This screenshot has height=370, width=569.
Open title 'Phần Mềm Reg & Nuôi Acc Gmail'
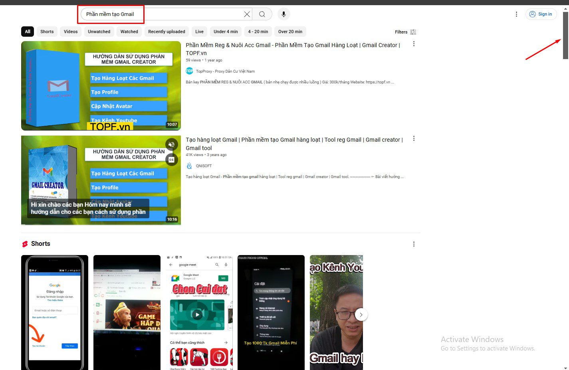pos(293,49)
